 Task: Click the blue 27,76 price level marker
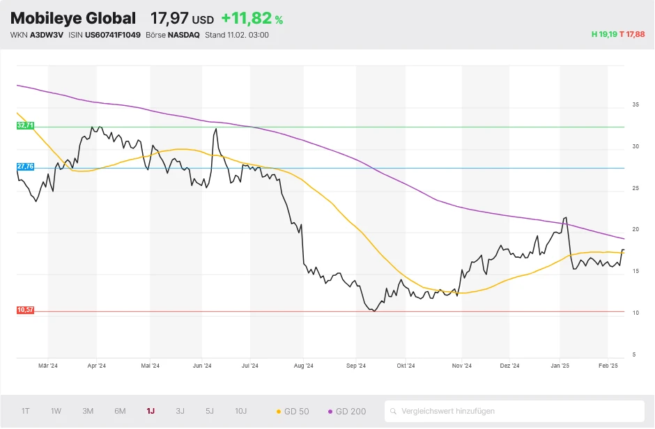(25, 167)
